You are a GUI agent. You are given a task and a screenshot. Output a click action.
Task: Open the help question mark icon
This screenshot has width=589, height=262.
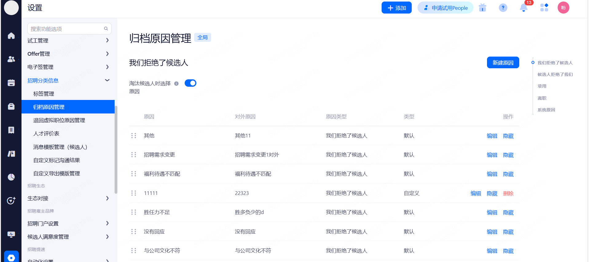503,8
